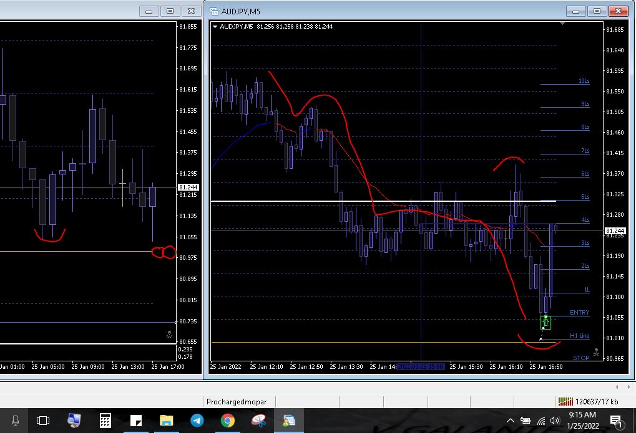Click the AUDJPY chart window title icon

[214, 11]
